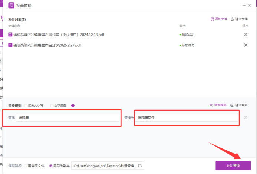
Task: Click 添加文件 to add files
Action: [219, 19]
